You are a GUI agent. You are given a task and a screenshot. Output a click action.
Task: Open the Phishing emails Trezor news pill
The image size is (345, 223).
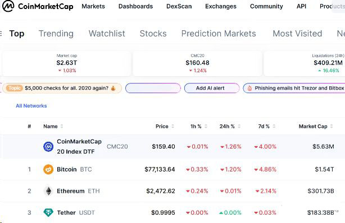294,88
